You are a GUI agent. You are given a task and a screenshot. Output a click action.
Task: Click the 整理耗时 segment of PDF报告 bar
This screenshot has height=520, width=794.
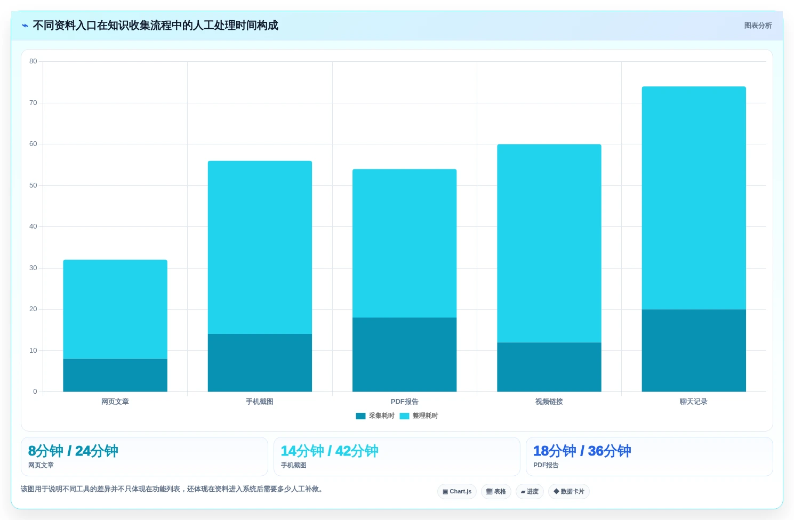[x=404, y=243]
